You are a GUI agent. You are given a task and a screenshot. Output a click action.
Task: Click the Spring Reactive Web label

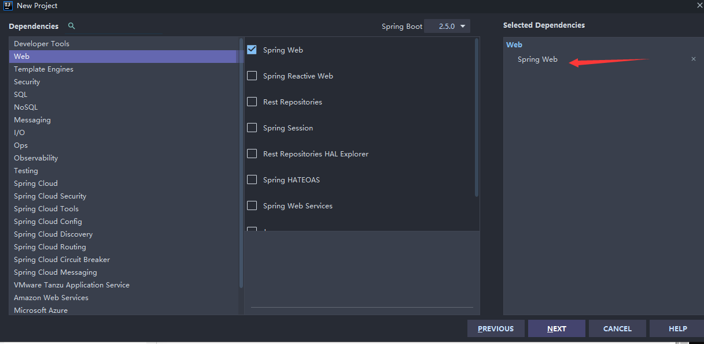(298, 76)
